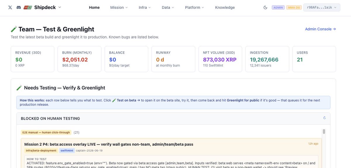Open the Knowledge page
Screen dimensions: 351x168
click(x=225, y=7)
